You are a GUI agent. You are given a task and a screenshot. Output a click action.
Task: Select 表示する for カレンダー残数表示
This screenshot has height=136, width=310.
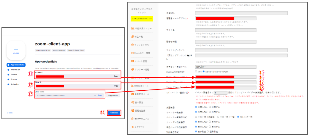point(210,122)
